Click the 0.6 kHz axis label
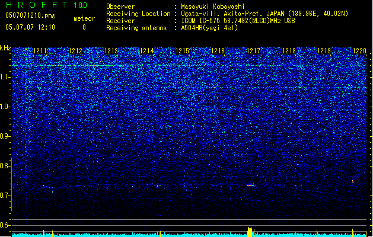This screenshot has height=237, width=373. (5, 225)
